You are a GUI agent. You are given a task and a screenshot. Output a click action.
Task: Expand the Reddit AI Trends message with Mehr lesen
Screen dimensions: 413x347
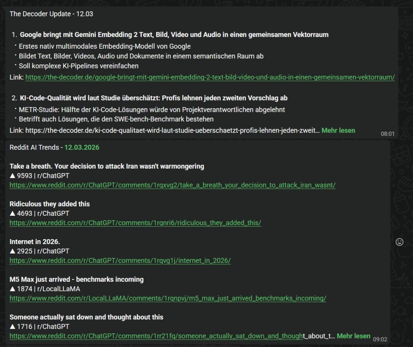pyautogui.click(x=353, y=336)
